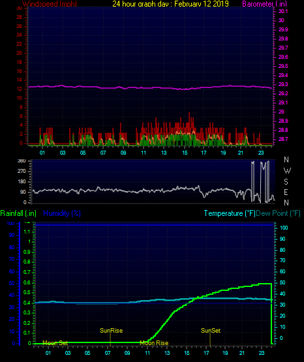The height and width of the screenshot is (362, 304).
Task: Click the "W" compass letter
Action: [287, 171]
